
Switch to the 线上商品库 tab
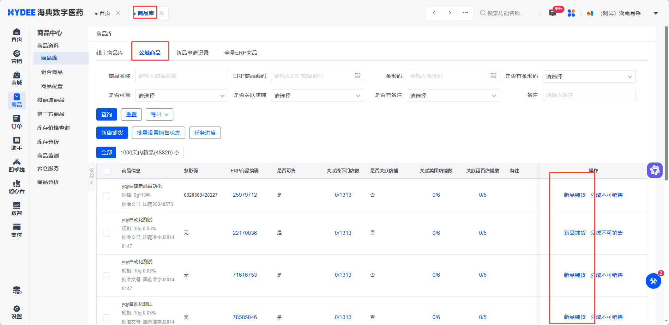(110, 53)
